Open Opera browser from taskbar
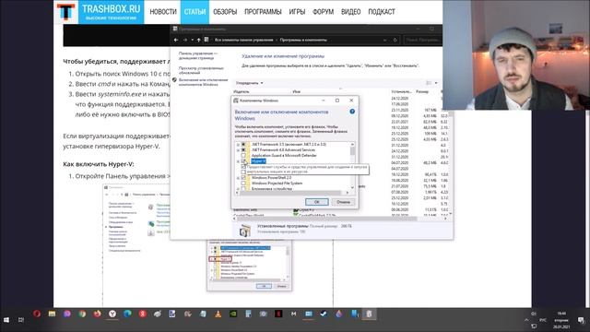 click(x=37, y=314)
